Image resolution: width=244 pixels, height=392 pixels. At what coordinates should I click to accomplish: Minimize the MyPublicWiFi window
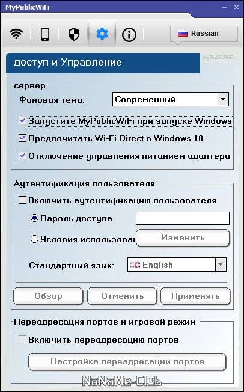(224, 7)
